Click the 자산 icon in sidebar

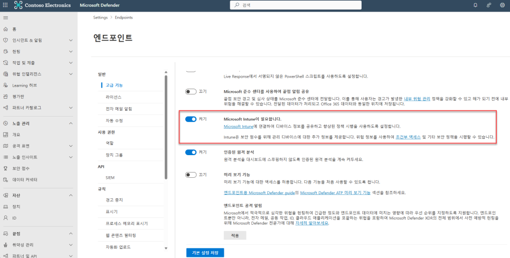click(5, 195)
